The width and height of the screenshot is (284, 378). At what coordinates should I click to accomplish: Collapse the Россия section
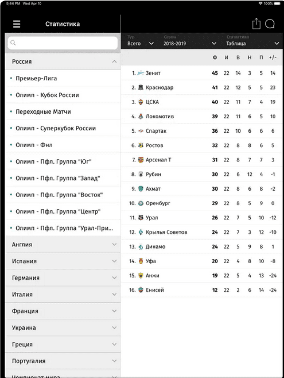click(x=114, y=61)
